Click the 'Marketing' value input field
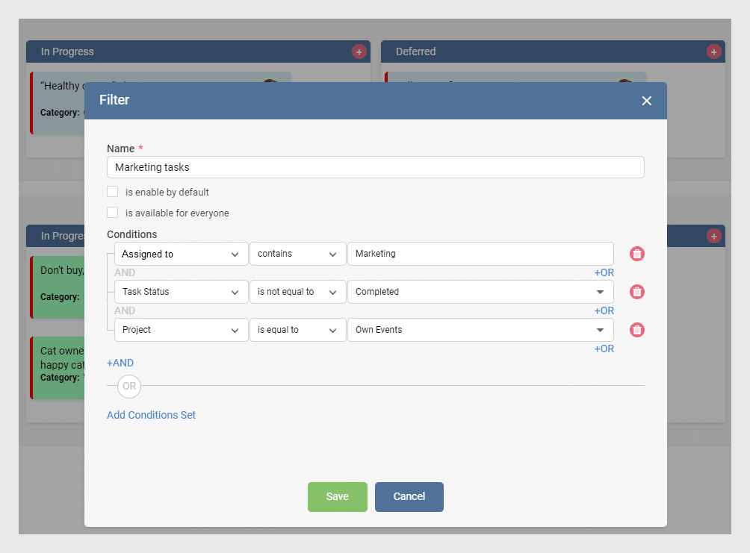Image resolution: width=750 pixels, height=553 pixels. [x=480, y=254]
